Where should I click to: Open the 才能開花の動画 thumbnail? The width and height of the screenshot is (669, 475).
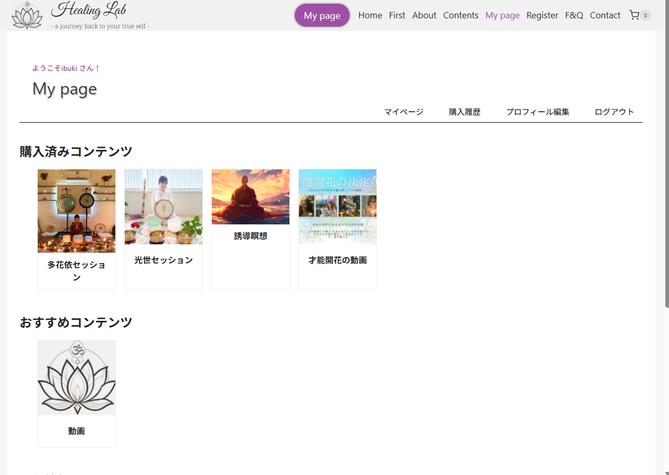(x=338, y=207)
